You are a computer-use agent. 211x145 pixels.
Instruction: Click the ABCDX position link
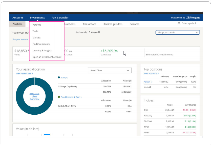147,82
